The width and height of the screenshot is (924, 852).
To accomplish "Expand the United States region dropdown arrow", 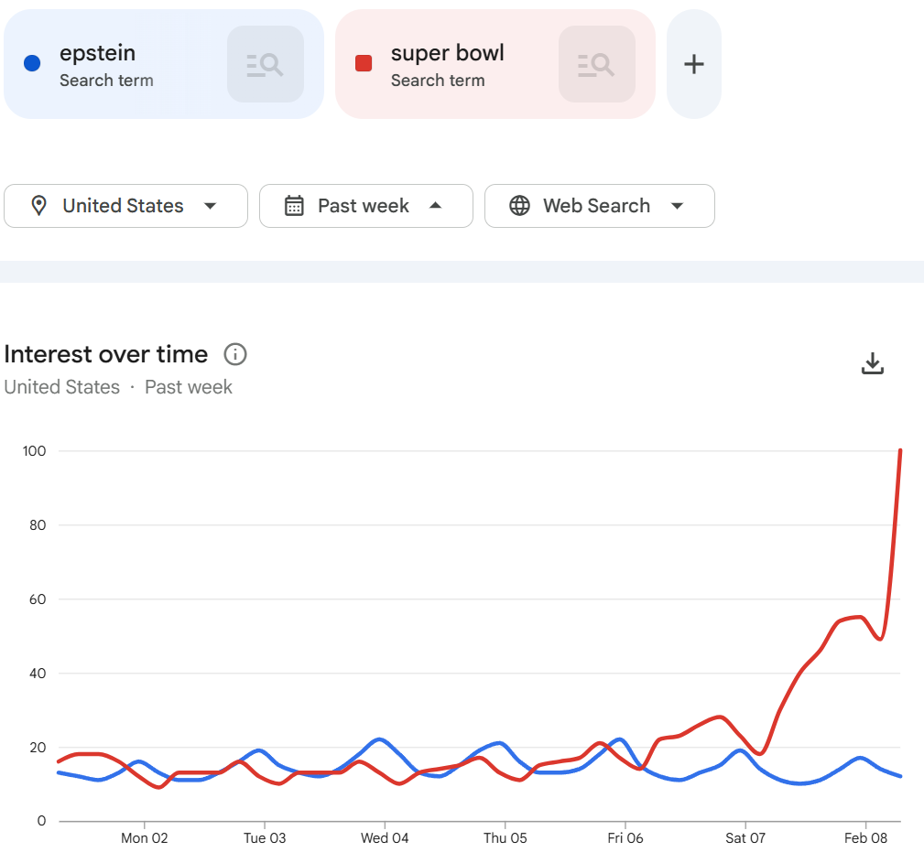I will (x=210, y=206).
